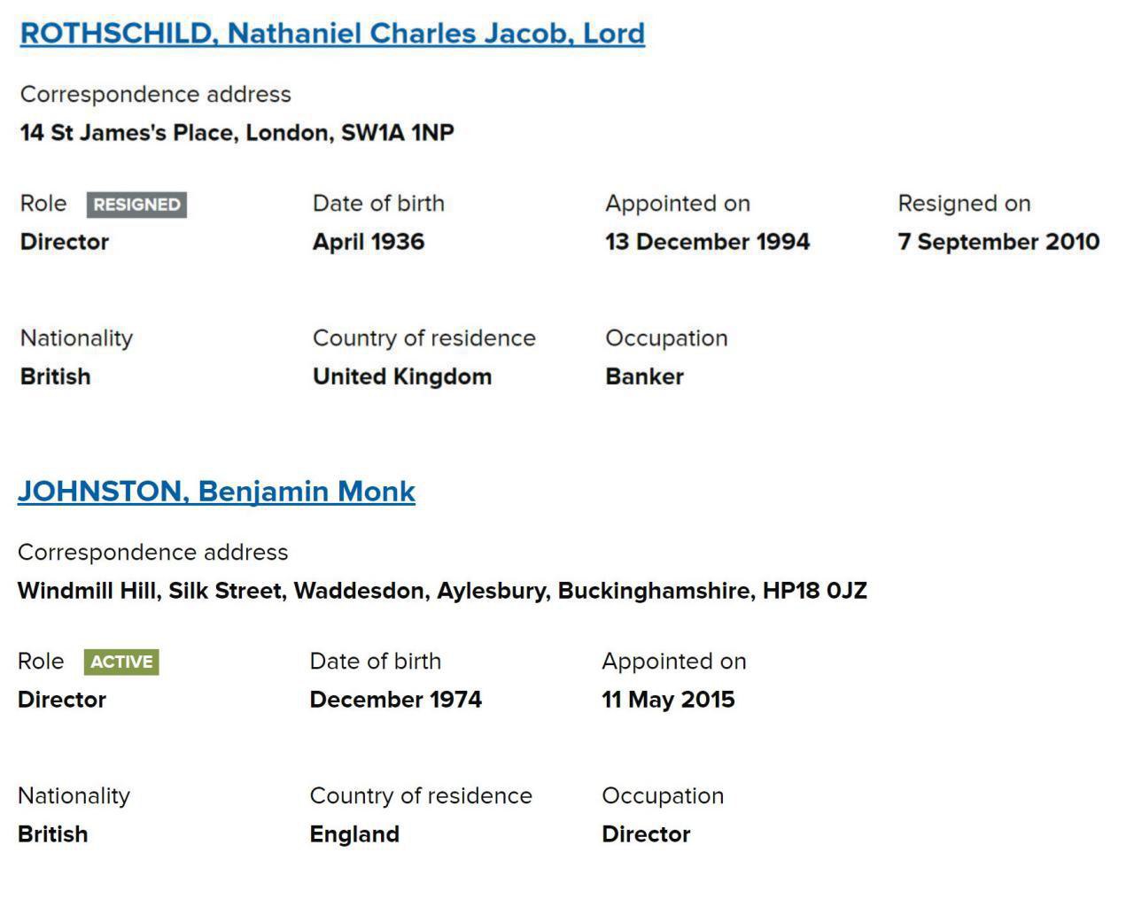Select the address 14 St James's Place, London
1134x899 pixels.
click(237, 133)
